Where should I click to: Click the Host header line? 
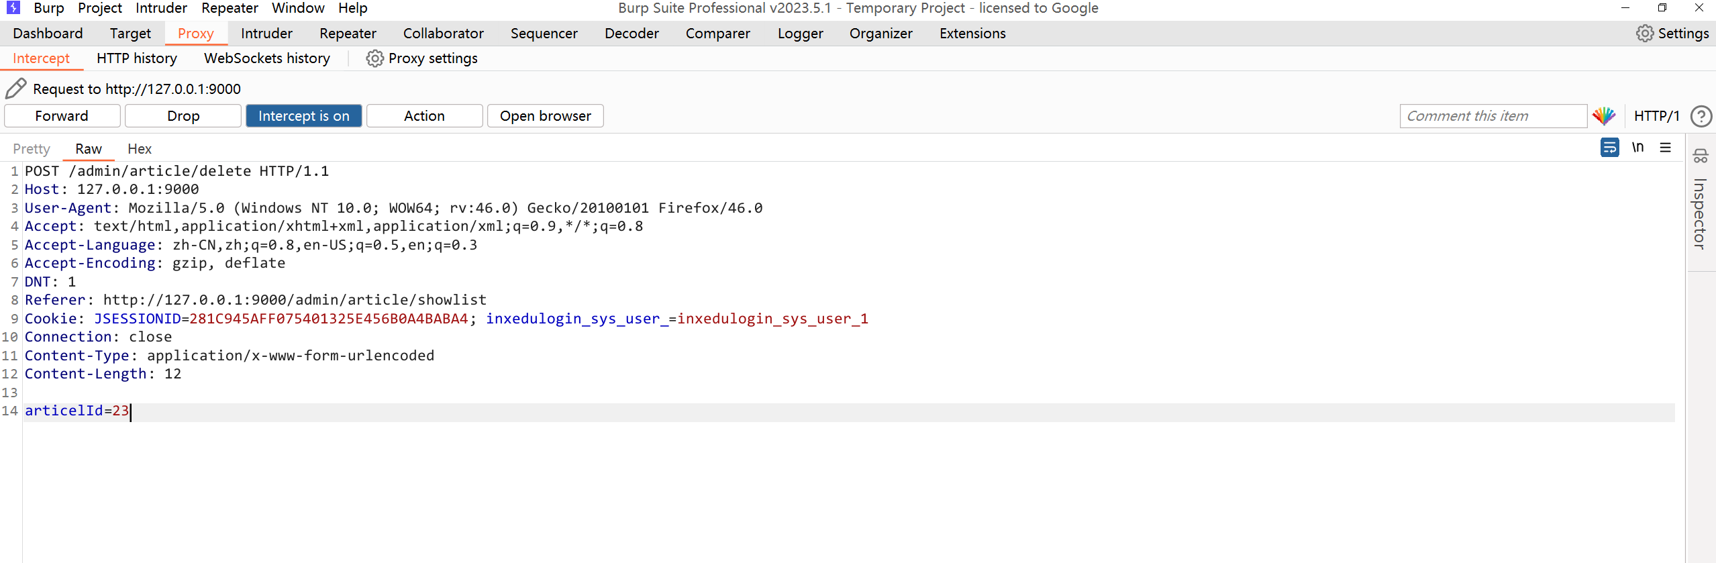tap(112, 190)
